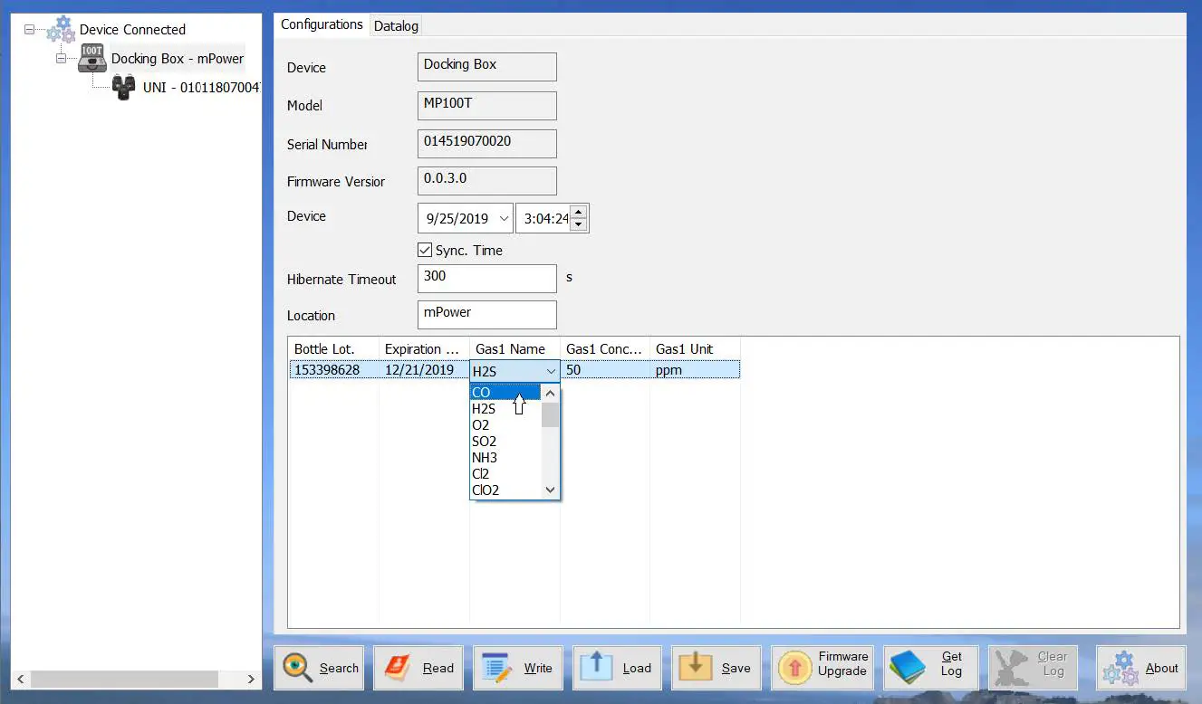
Task: Open the device date dropdown
Action: point(504,219)
